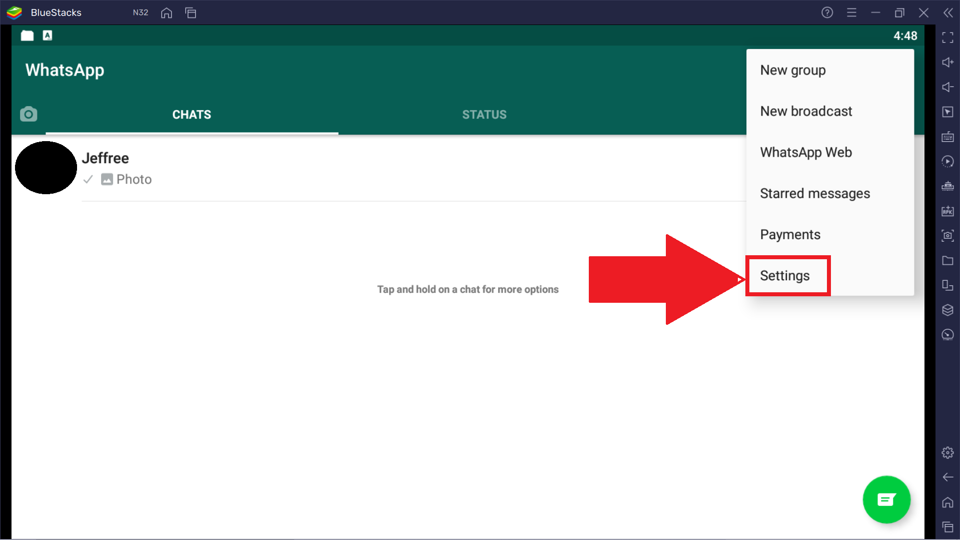Click the 4:48 clock in status bar
The width and height of the screenshot is (960, 540).
[905, 36]
